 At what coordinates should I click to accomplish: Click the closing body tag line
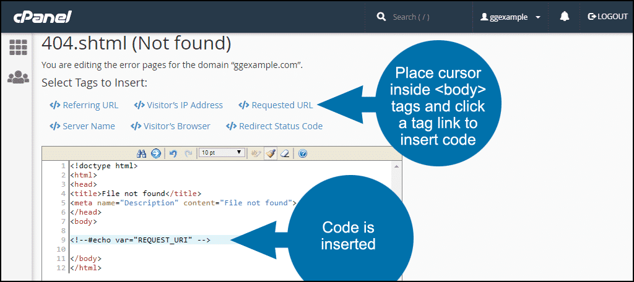point(85,258)
